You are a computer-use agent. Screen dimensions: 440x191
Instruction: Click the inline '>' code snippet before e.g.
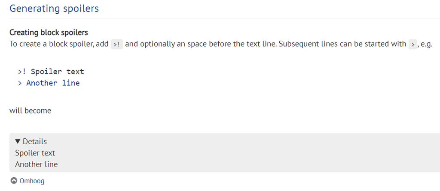point(412,44)
